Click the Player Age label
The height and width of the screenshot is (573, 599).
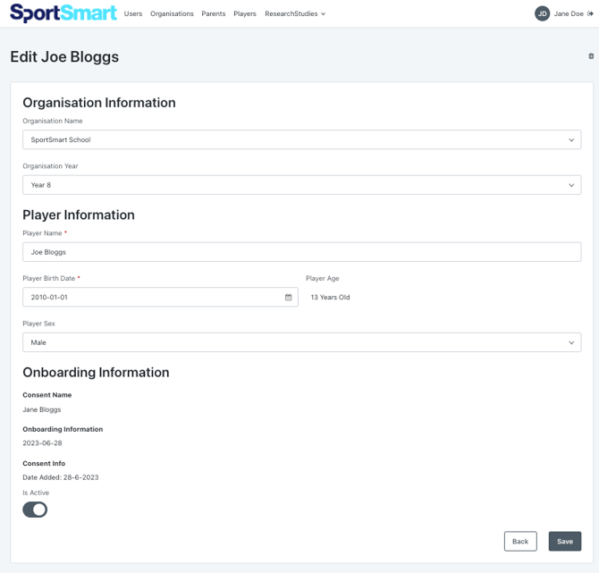323,279
